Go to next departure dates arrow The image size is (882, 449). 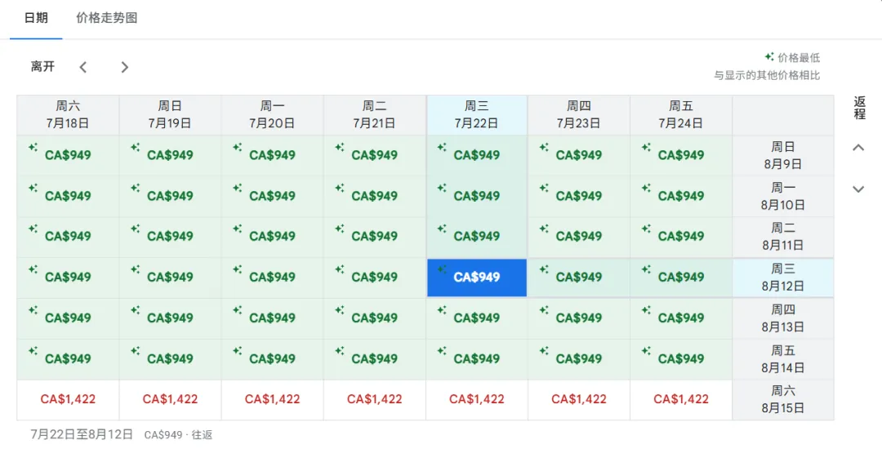125,68
